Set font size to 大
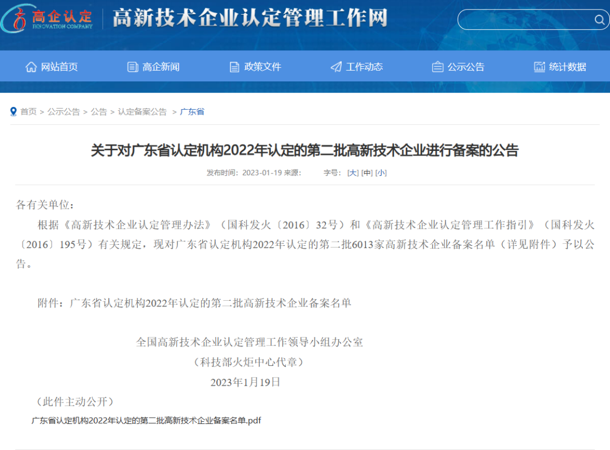Screen dimensions: 610x450 [352, 173]
